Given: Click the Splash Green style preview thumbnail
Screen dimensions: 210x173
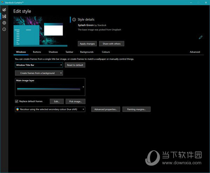Looking at the screenshot, I should coord(41,31).
